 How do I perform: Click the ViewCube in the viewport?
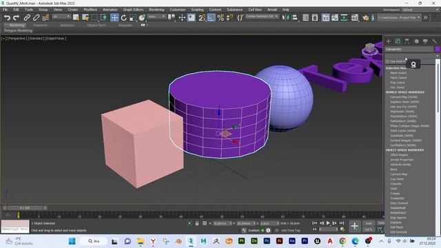click(x=369, y=49)
